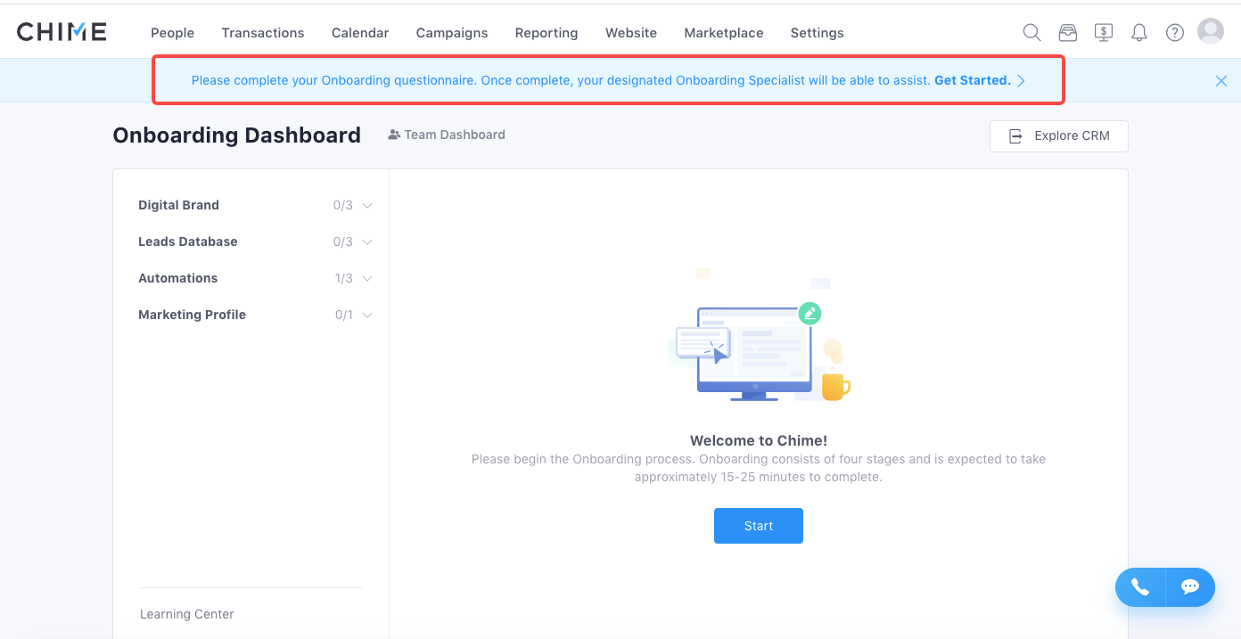
Task: Click the Marketing Profile 0/1 progress count
Action: click(344, 315)
